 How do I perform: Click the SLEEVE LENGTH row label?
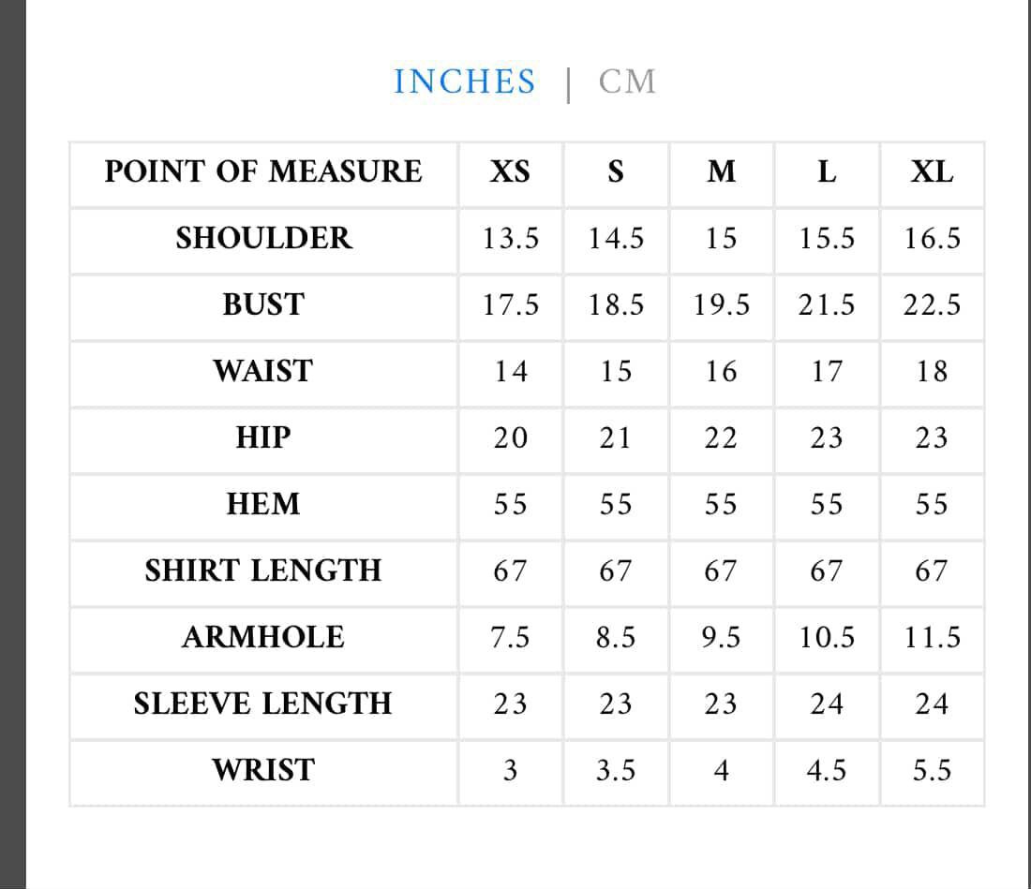[263, 704]
